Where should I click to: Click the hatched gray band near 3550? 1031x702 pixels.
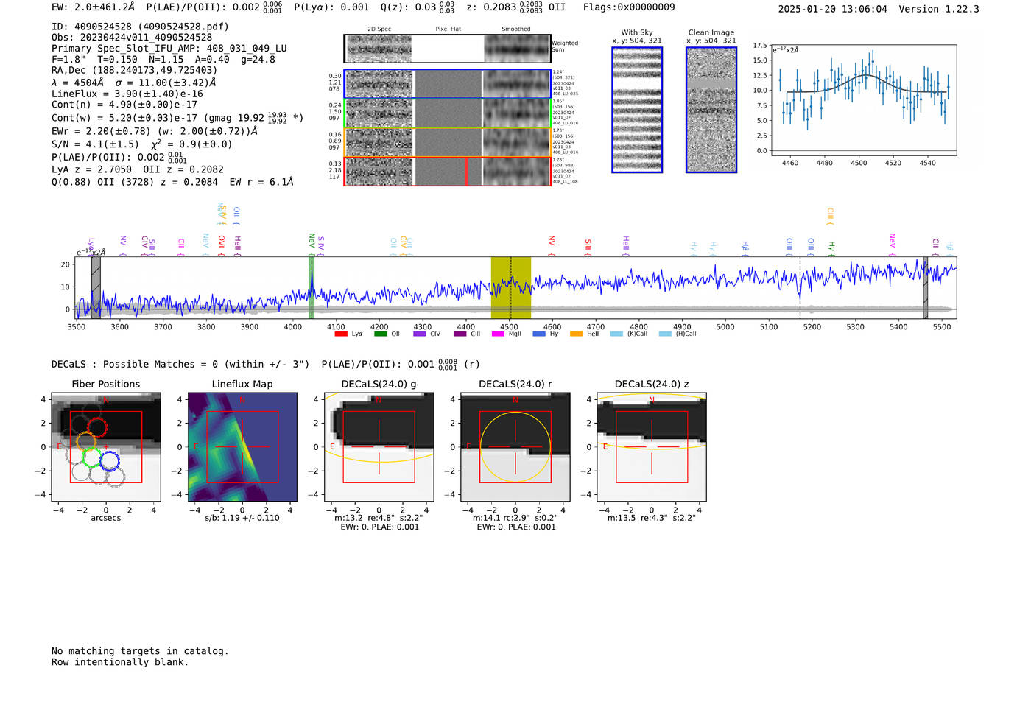tap(96, 287)
